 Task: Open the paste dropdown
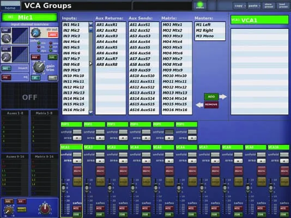coord(254,6)
